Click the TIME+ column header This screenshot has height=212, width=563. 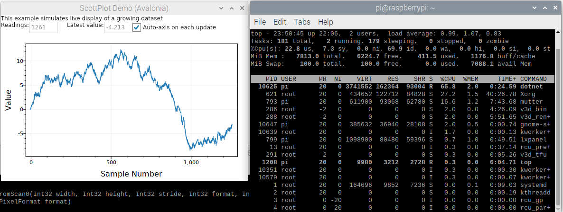point(506,79)
